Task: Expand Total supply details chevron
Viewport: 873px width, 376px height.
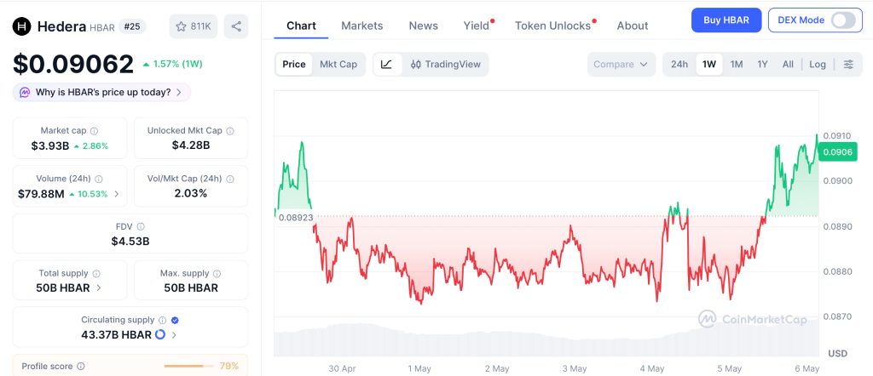Action: [x=99, y=288]
